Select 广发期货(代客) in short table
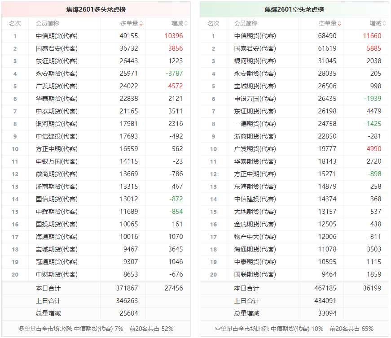391x338 pixels. point(255,149)
